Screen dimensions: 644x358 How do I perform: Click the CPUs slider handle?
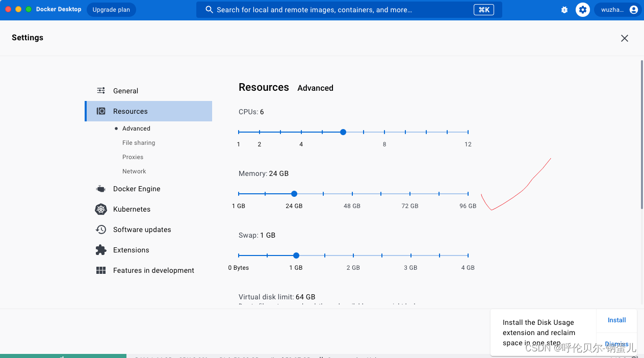click(x=343, y=132)
